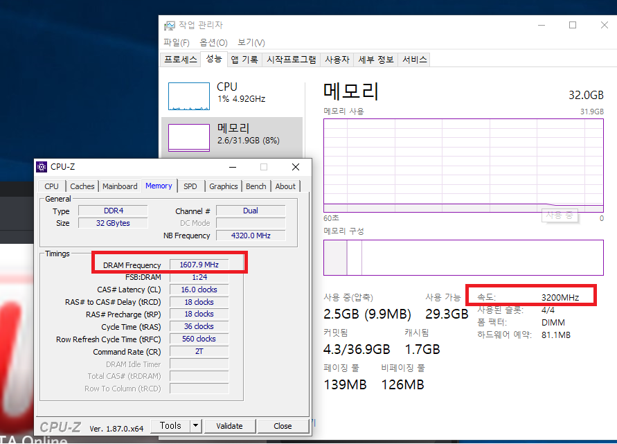
Task: Select the CPU performance graph thumbnail
Action: tap(189, 96)
